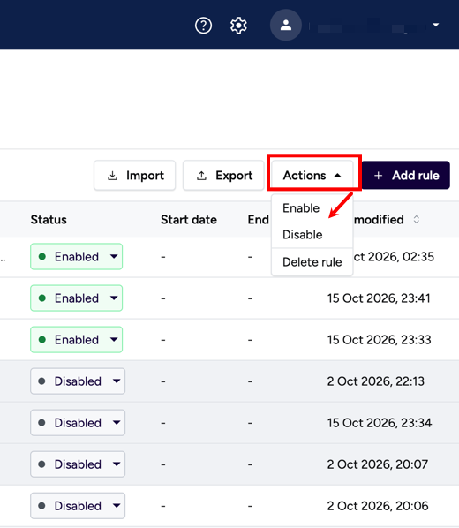Open Enabled status dropdown for the 23:33 row

pyautogui.click(x=77, y=339)
